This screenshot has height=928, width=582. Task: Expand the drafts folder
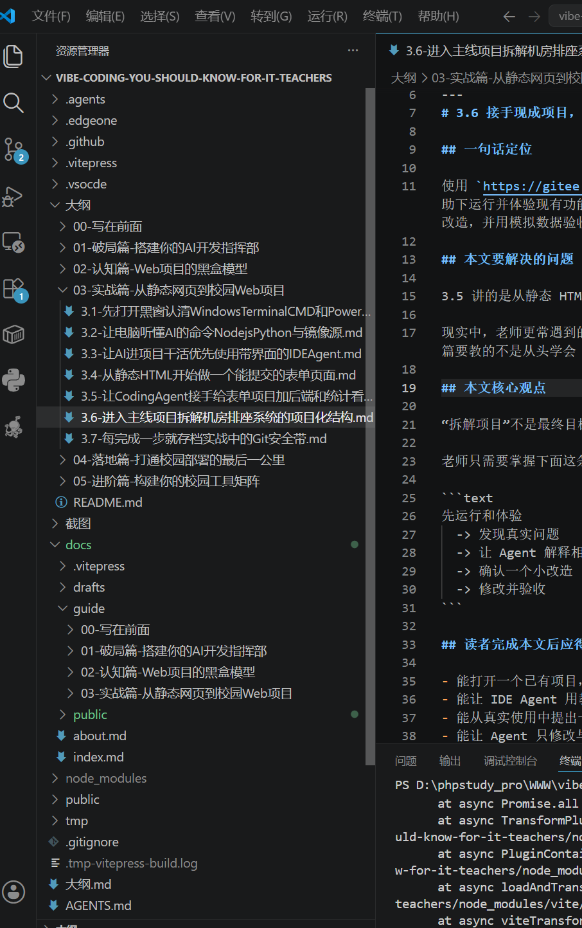63,587
